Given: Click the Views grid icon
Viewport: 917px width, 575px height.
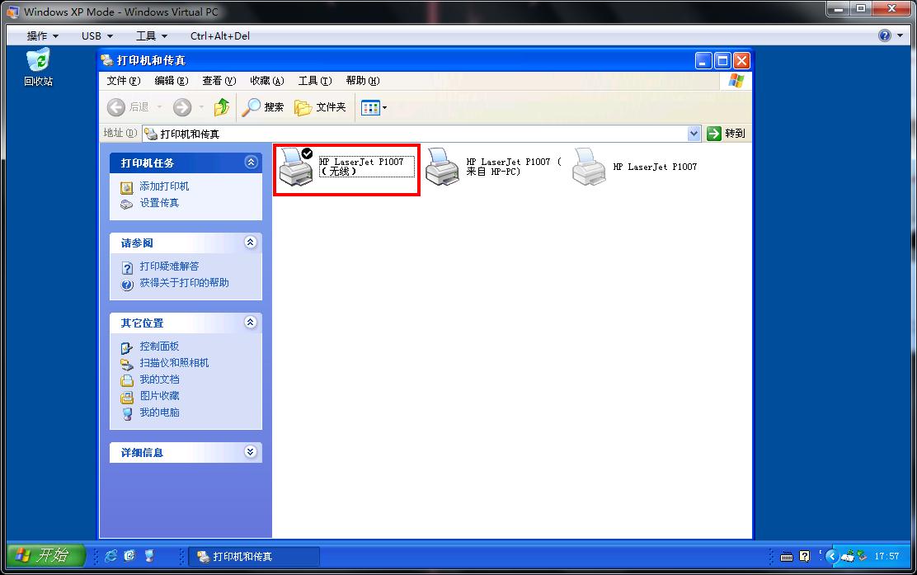Looking at the screenshot, I should coord(370,107).
